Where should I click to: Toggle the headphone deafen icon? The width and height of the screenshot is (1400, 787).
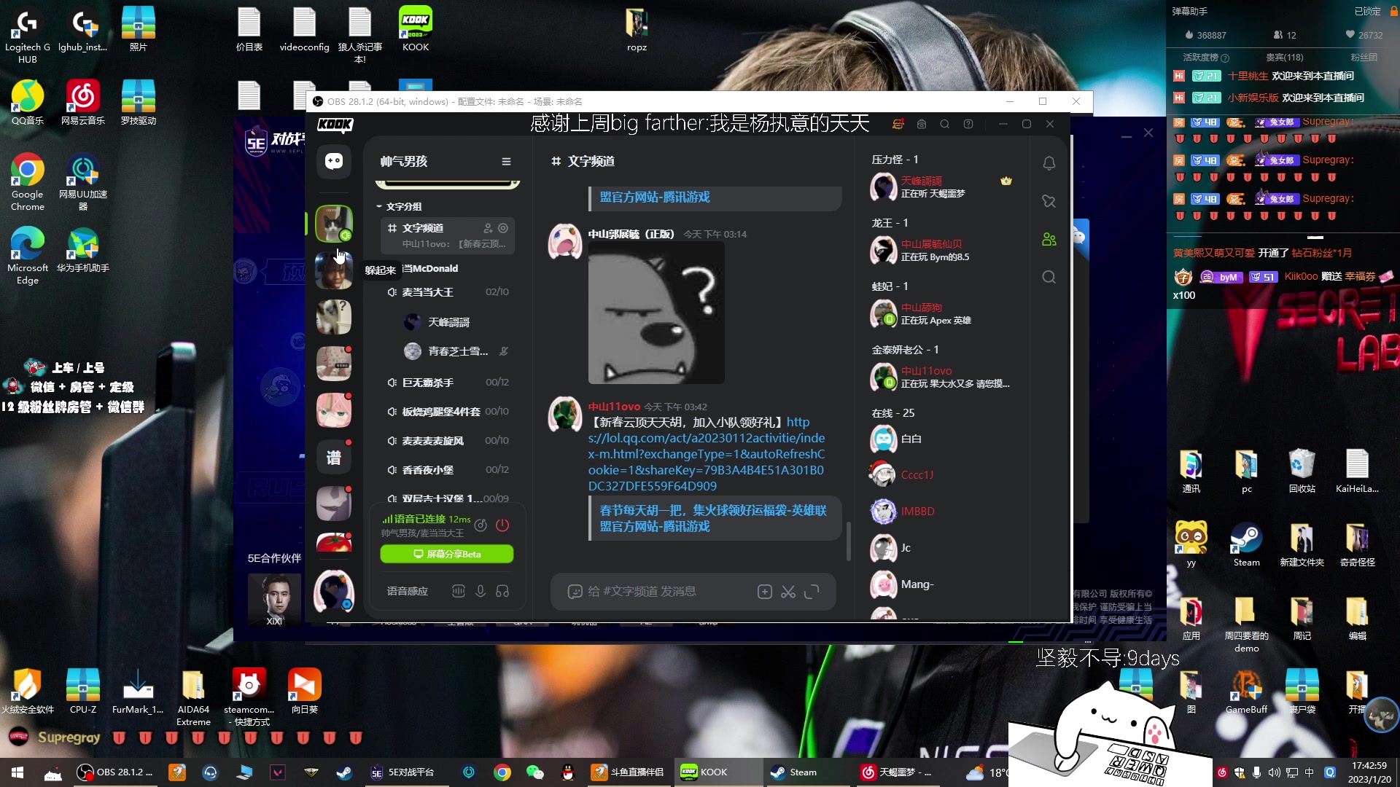[502, 592]
